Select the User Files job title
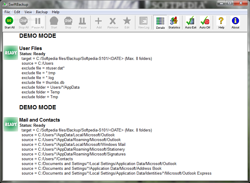The height and width of the screenshot is (183, 250). (x=31, y=48)
